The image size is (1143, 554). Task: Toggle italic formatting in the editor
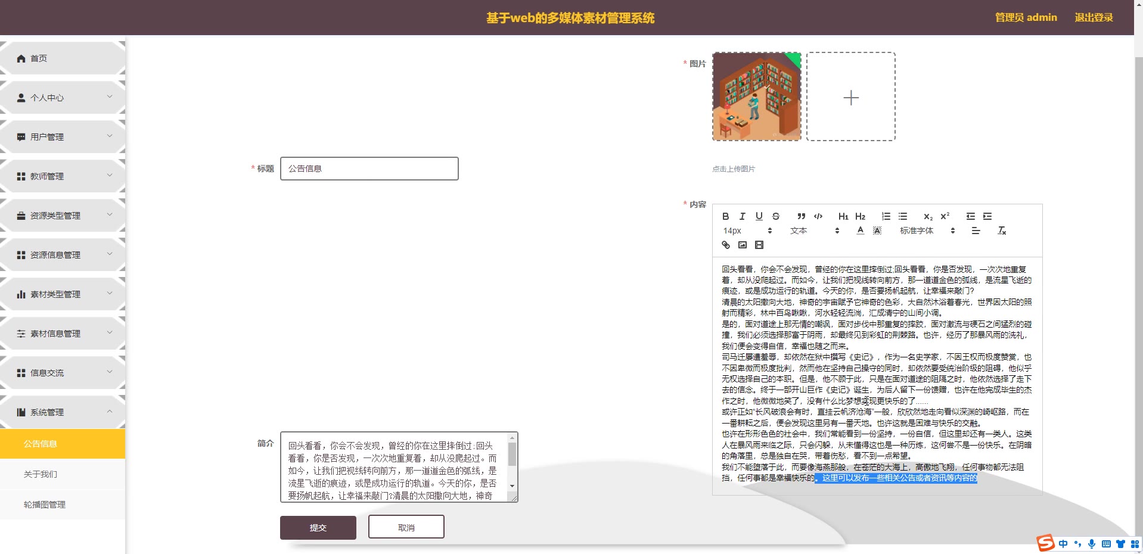click(x=742, y=216)
